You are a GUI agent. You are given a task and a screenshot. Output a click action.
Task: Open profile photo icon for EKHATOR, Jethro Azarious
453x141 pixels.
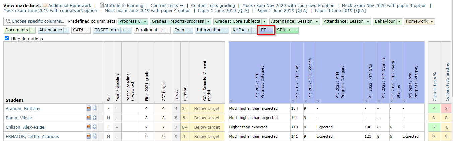click(x=89, y=136)
